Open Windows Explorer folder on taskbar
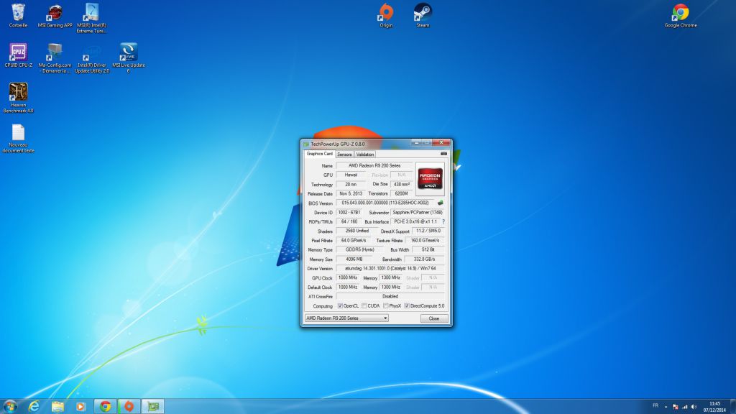 coord(57,406)
